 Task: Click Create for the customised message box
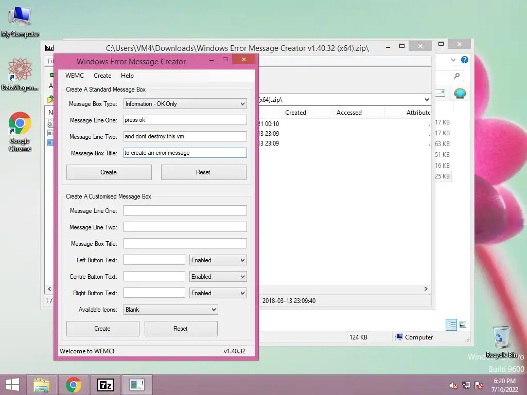[102, 329]
